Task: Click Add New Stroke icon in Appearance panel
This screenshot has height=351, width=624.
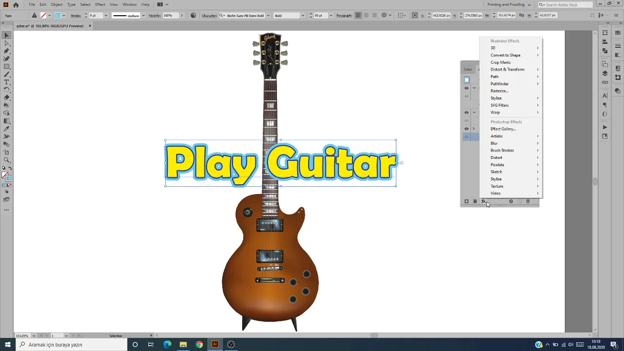Action: click(467, 201)
